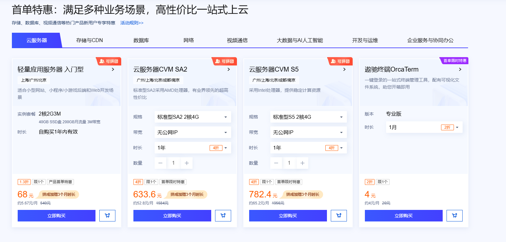Click the 云服务器CVM SA2 title
The image size is (506, 242).
(160, 69)
